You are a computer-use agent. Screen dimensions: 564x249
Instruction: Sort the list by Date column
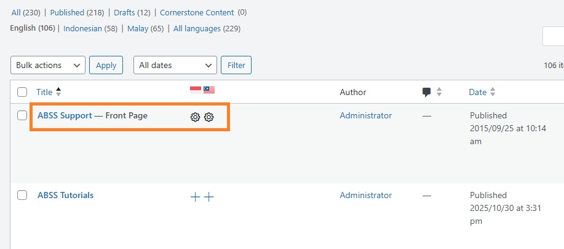click(477, 92)
